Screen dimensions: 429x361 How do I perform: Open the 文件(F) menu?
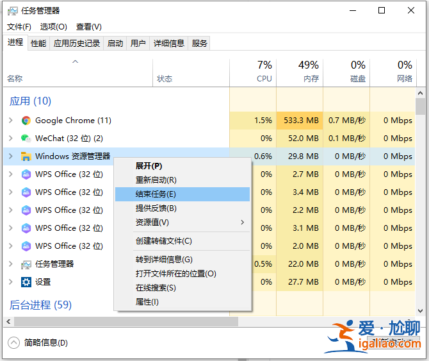(19, 27)
